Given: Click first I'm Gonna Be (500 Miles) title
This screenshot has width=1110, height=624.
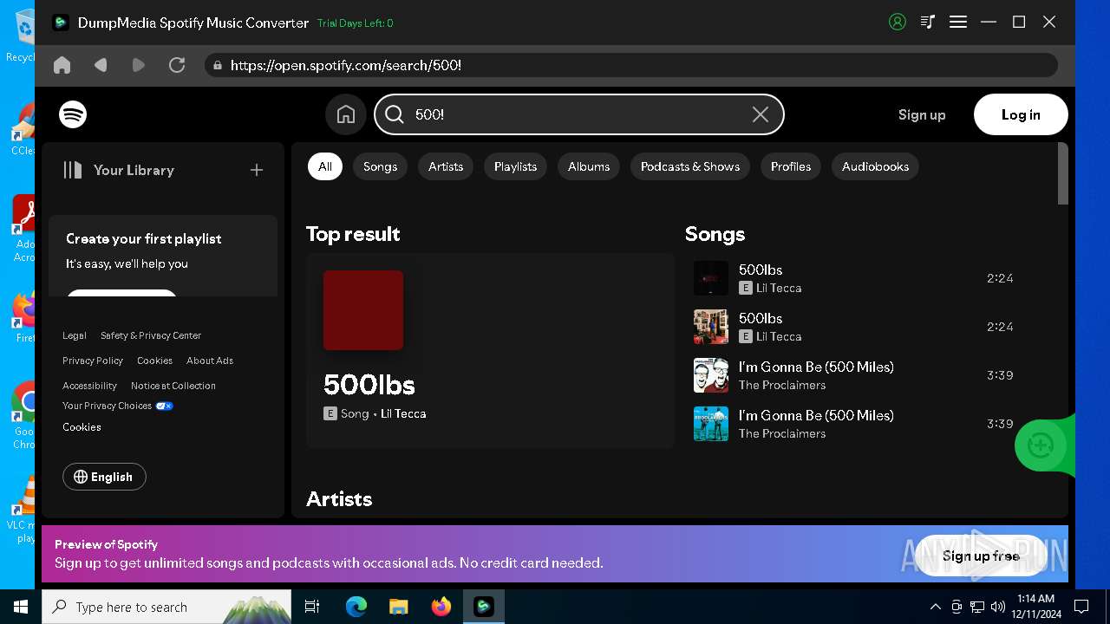Looking at the screenshot, I should tap(816, 367).
